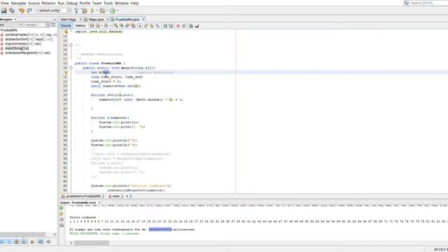Click the Uncomment icon in editor toolbar
Image resolution: width=448 pixels, height=252 pixels.
tap(197, 26)
